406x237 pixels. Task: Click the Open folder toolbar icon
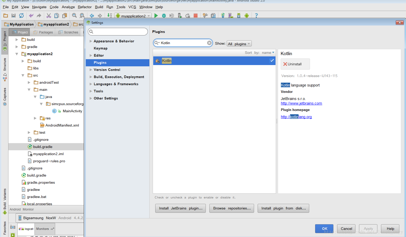pyautogui.click(x=6, y=16)
